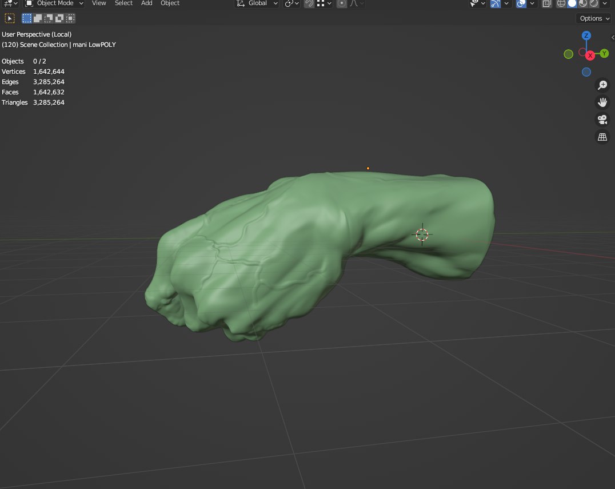This screenshot has height=489, width=615.
Task: Toggle the camera view icon
Action: [x=602, y=120]
